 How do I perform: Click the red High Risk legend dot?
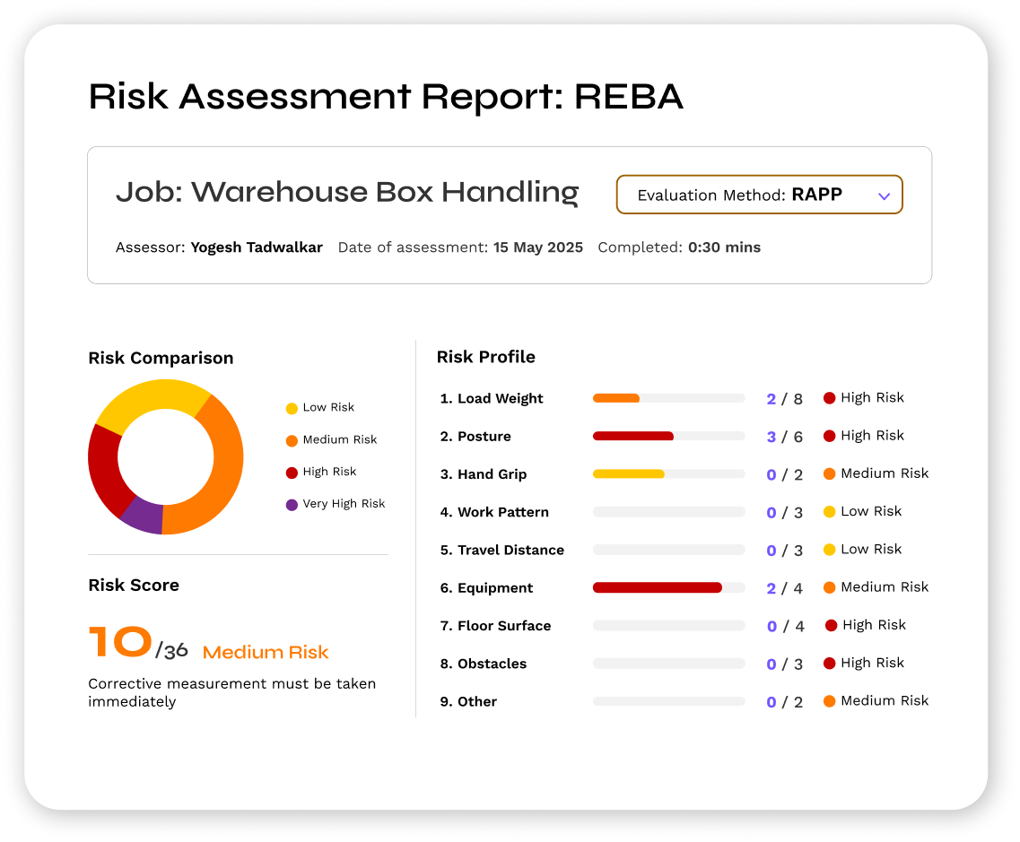[x=292, y=473]
